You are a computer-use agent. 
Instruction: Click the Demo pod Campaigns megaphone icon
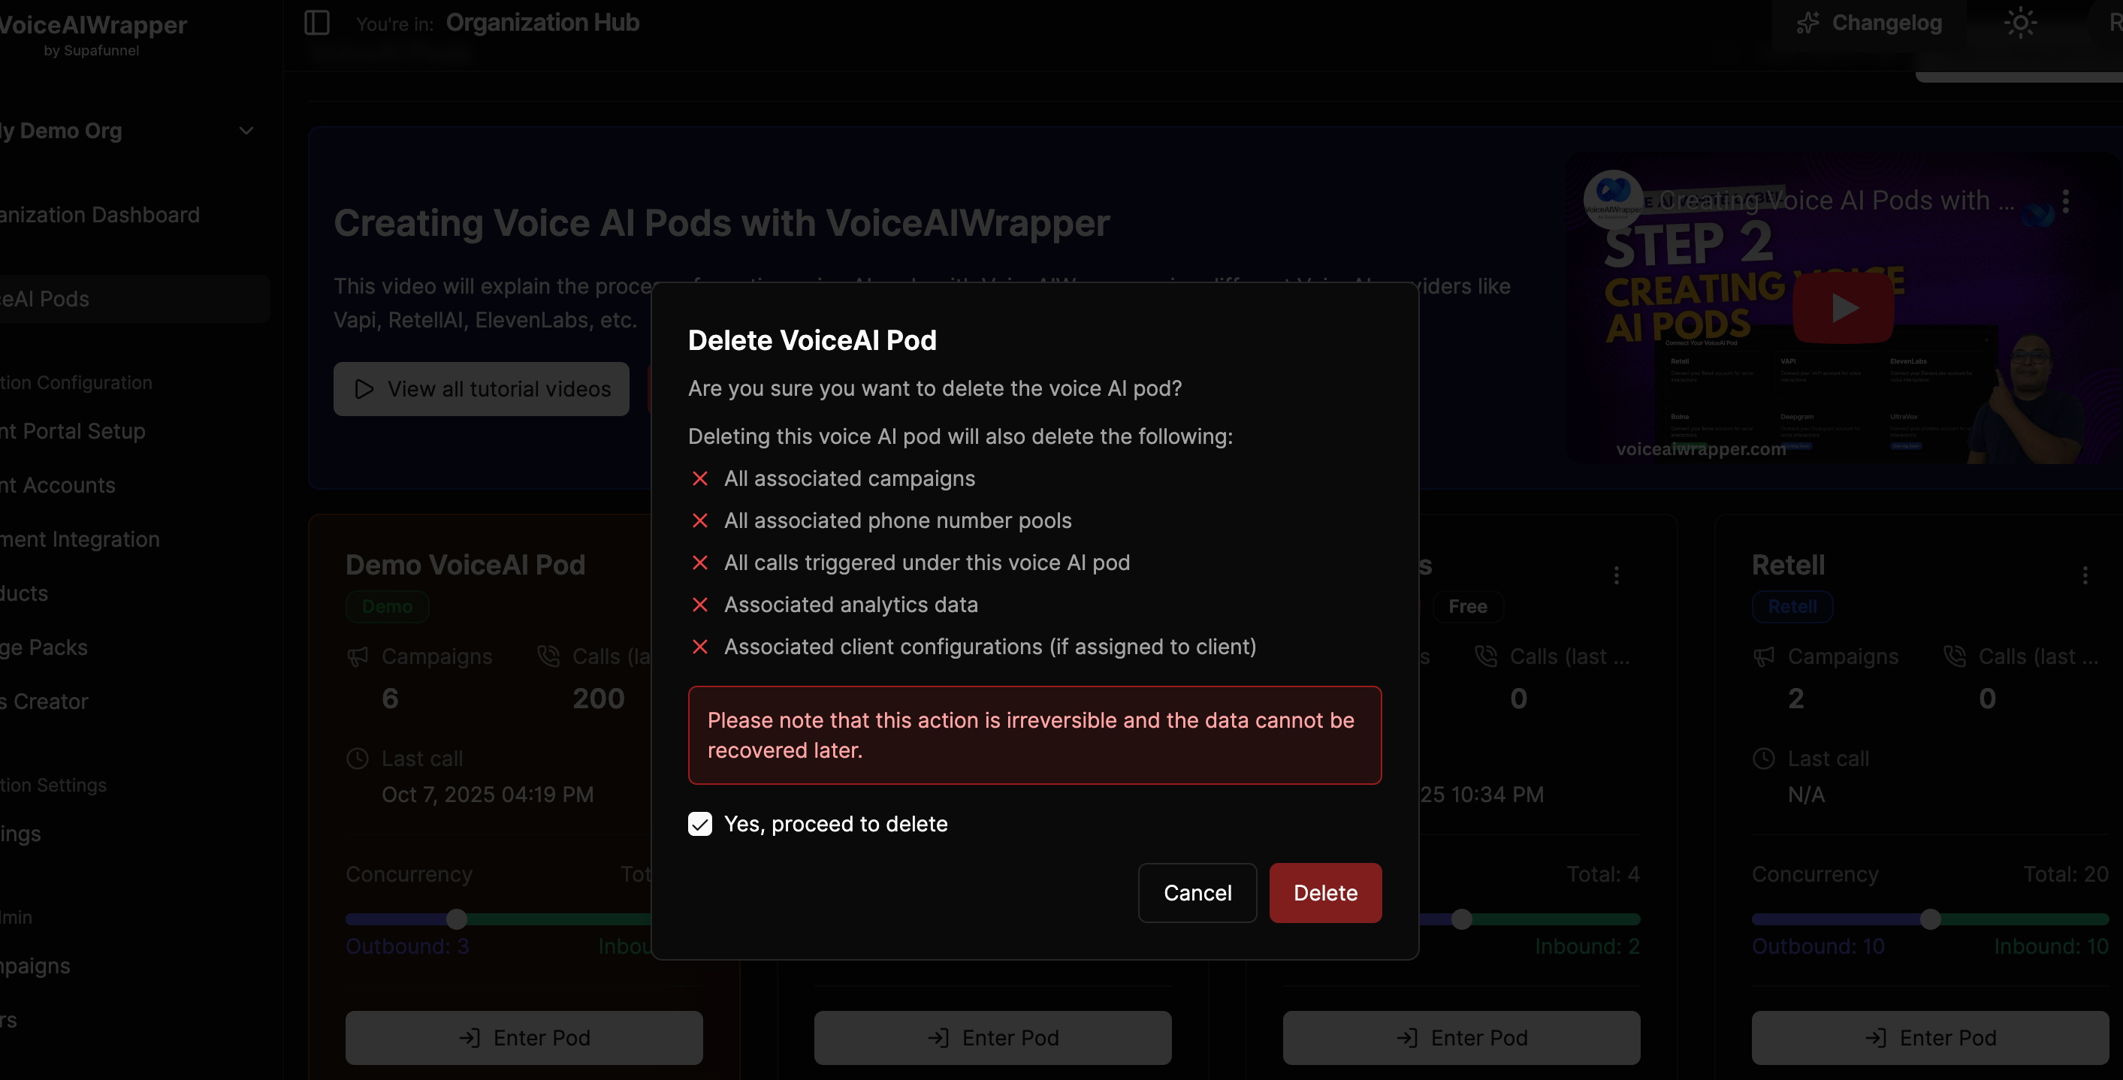[x=358, y=656]
